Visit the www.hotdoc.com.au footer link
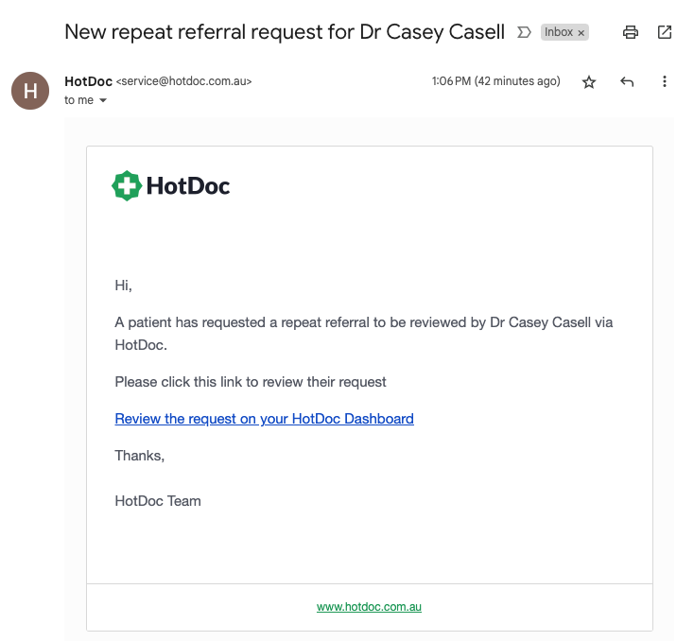The image size is (694, 641). click(x=369, y=606)
